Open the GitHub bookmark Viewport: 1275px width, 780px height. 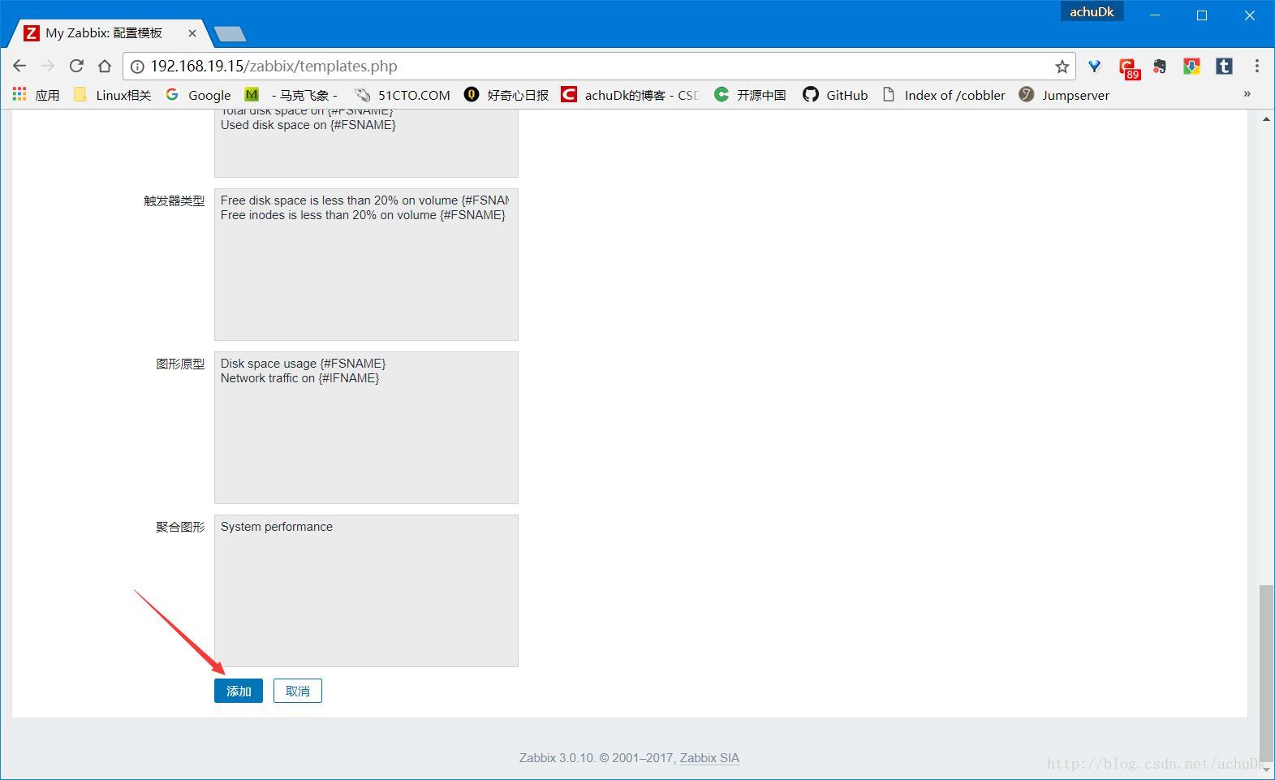pyautogui.click(x=835, y=95)
